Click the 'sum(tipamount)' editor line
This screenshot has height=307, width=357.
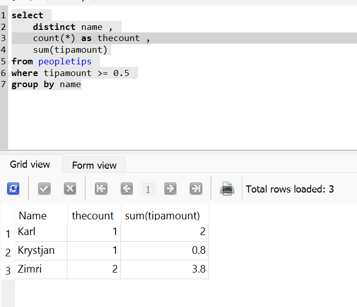pos(70,50)
